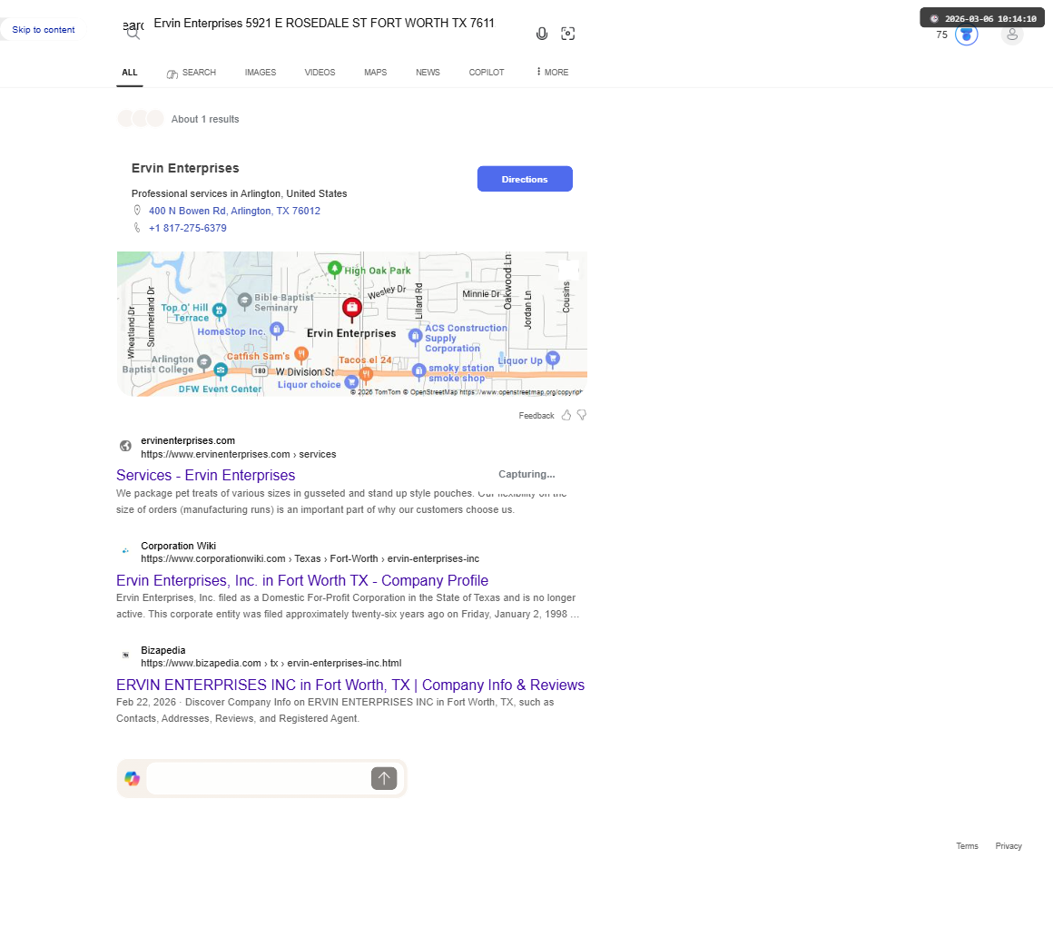
Task: Click the microphone voice search icon
Action: [542, 34]
